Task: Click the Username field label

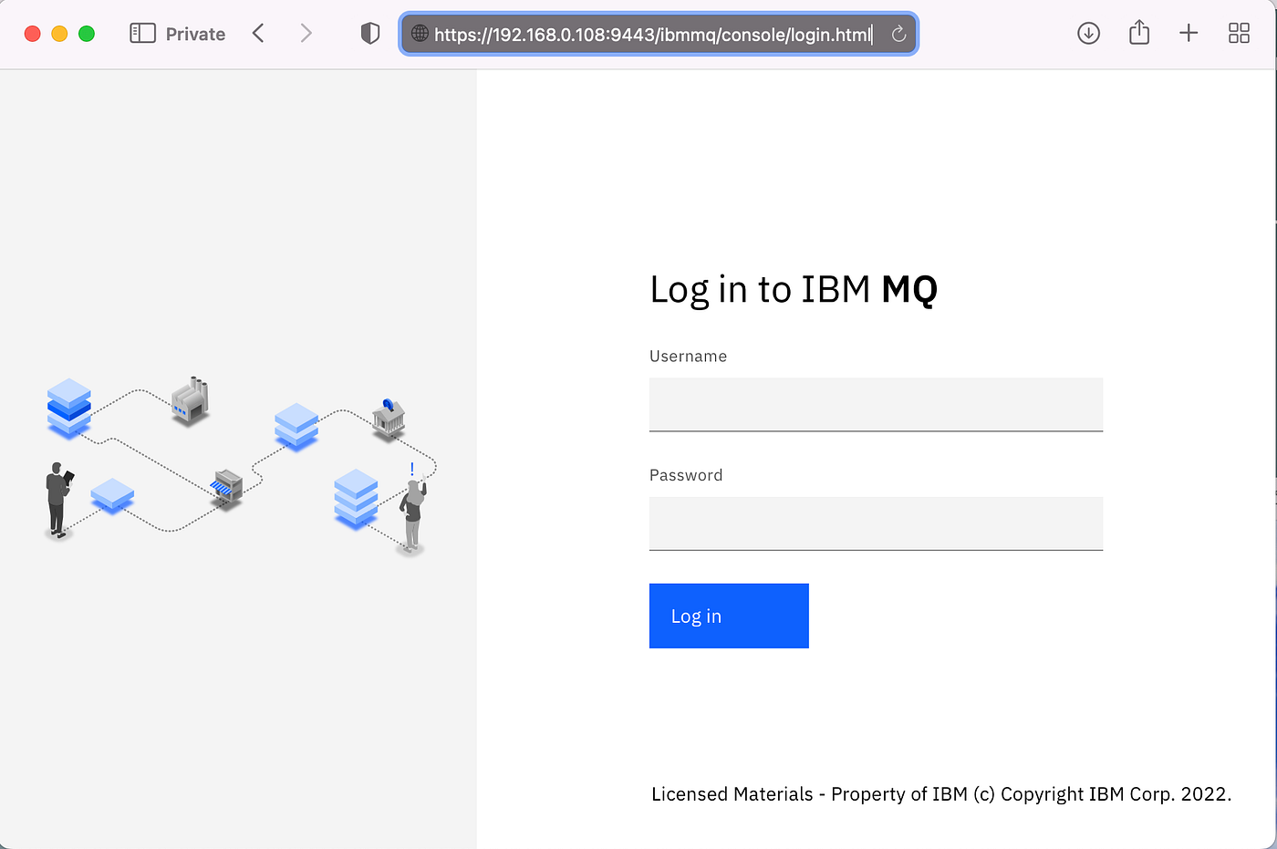Action: click(688, 356)
